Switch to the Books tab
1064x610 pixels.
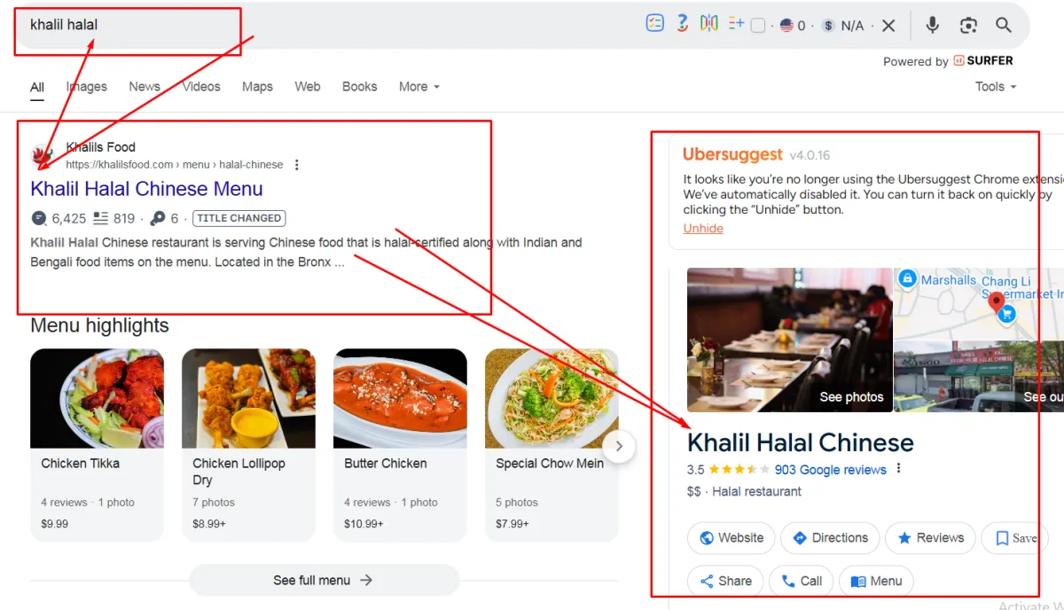coord(360,87)
